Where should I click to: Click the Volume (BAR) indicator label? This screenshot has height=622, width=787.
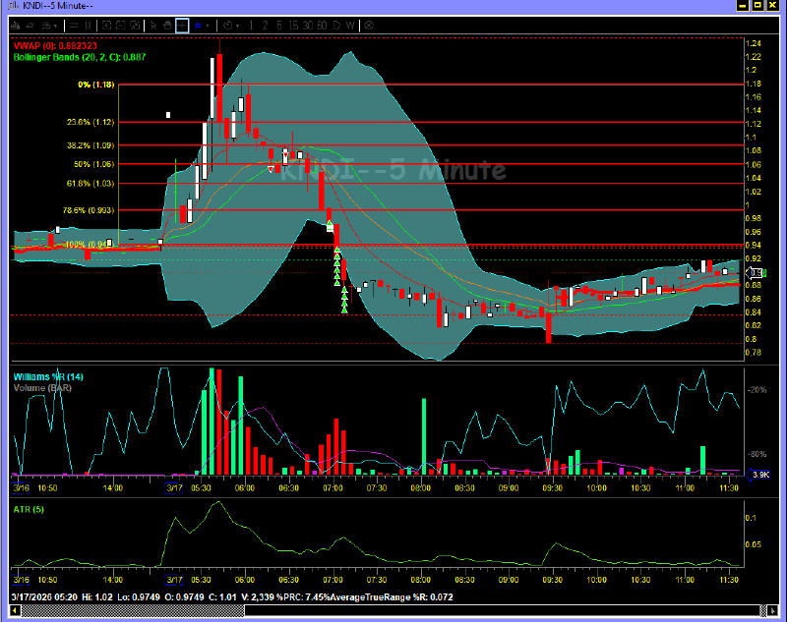click(42, 388)
